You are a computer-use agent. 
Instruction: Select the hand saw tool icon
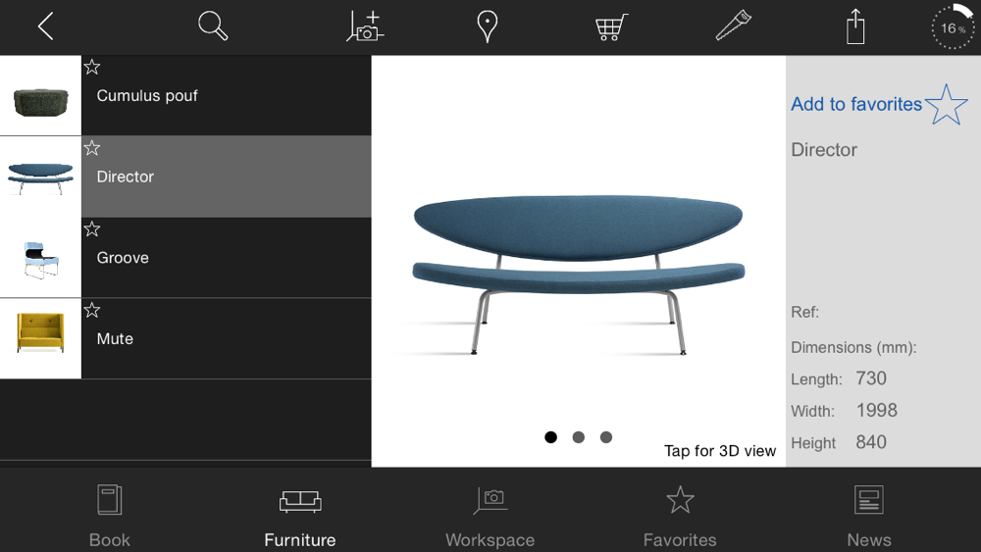733,25
